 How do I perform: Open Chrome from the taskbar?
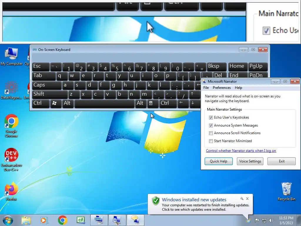[x=62, y=220]
